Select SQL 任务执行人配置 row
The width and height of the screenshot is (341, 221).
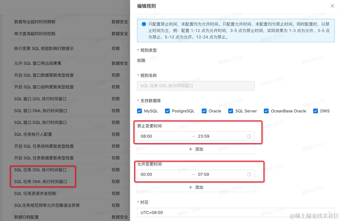pyautogui.click(x=70, y=134)
